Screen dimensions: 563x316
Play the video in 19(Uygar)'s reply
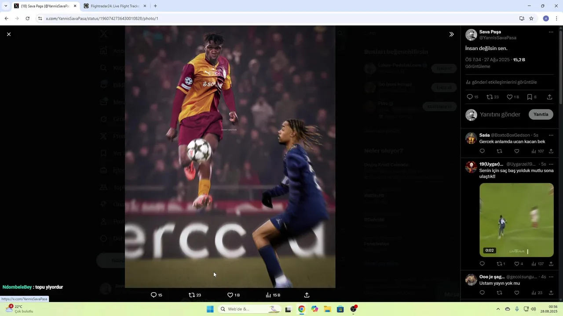(516, 220)
